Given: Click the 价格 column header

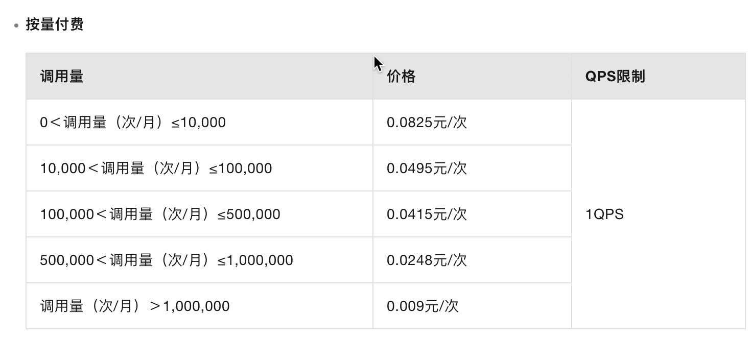Looking at the screenshot, I should pyautogui.click(x=401, y=77).
